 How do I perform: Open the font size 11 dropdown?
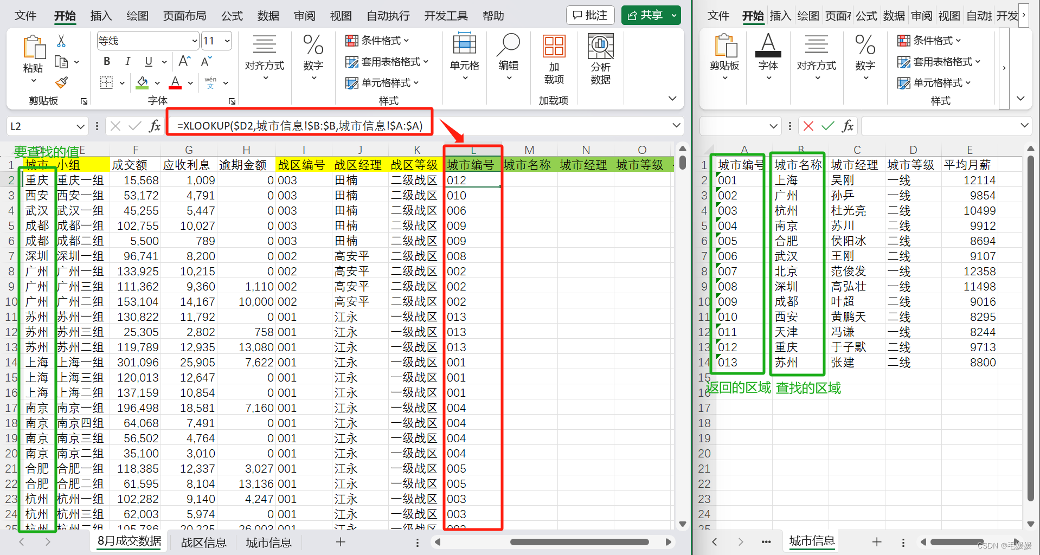(227, 41)
